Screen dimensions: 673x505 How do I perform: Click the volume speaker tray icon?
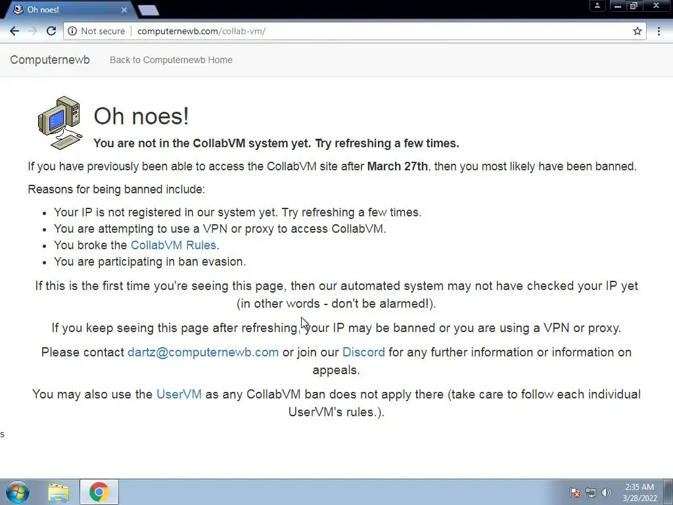[x=607, y=493]
